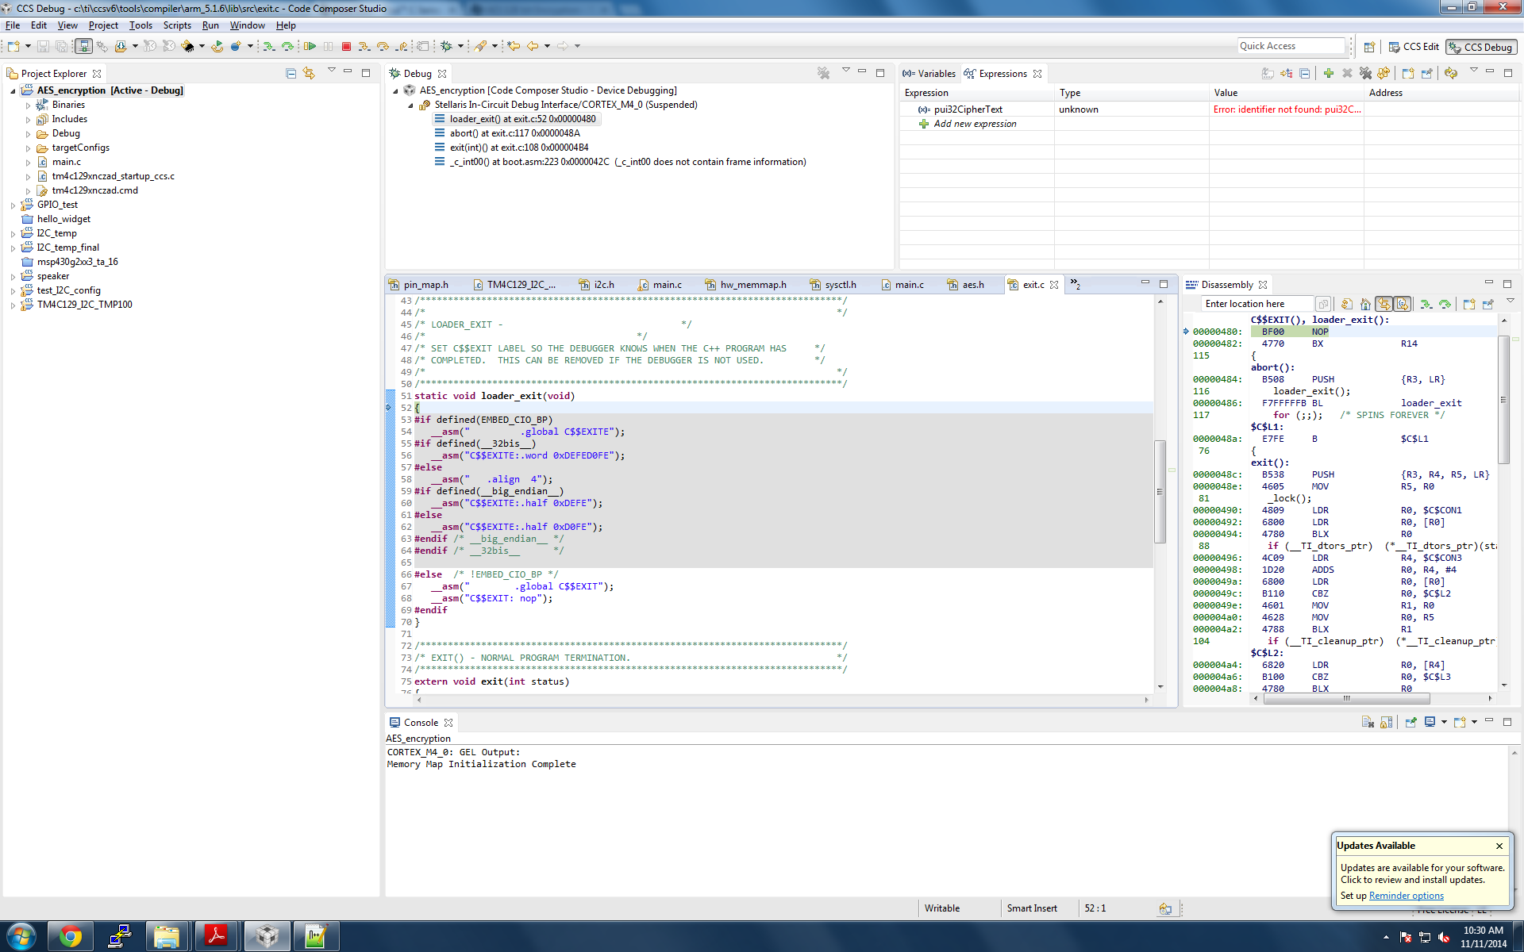Click Add new expression plus icon in toolbar
This screenshot has height=952, width=1524.
[x=1328, y=73]
